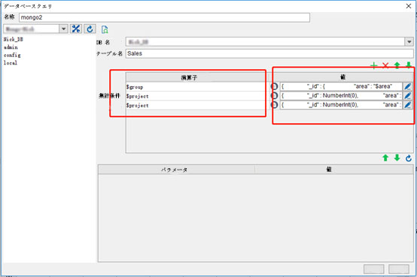Open the connection selection dropdown
417x277 pixels.
coord(63,29)
